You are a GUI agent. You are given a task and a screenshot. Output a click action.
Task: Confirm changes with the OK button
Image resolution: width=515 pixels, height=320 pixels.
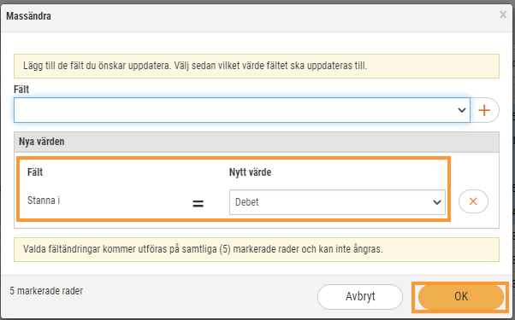click(x=461, y=297)
